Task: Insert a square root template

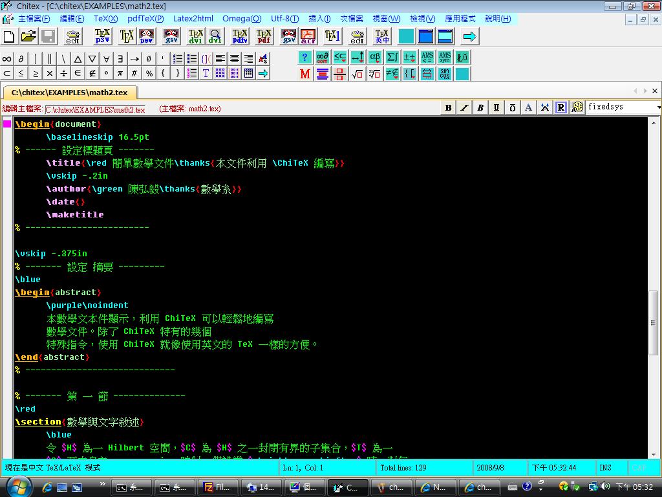Action: point(357,74)
